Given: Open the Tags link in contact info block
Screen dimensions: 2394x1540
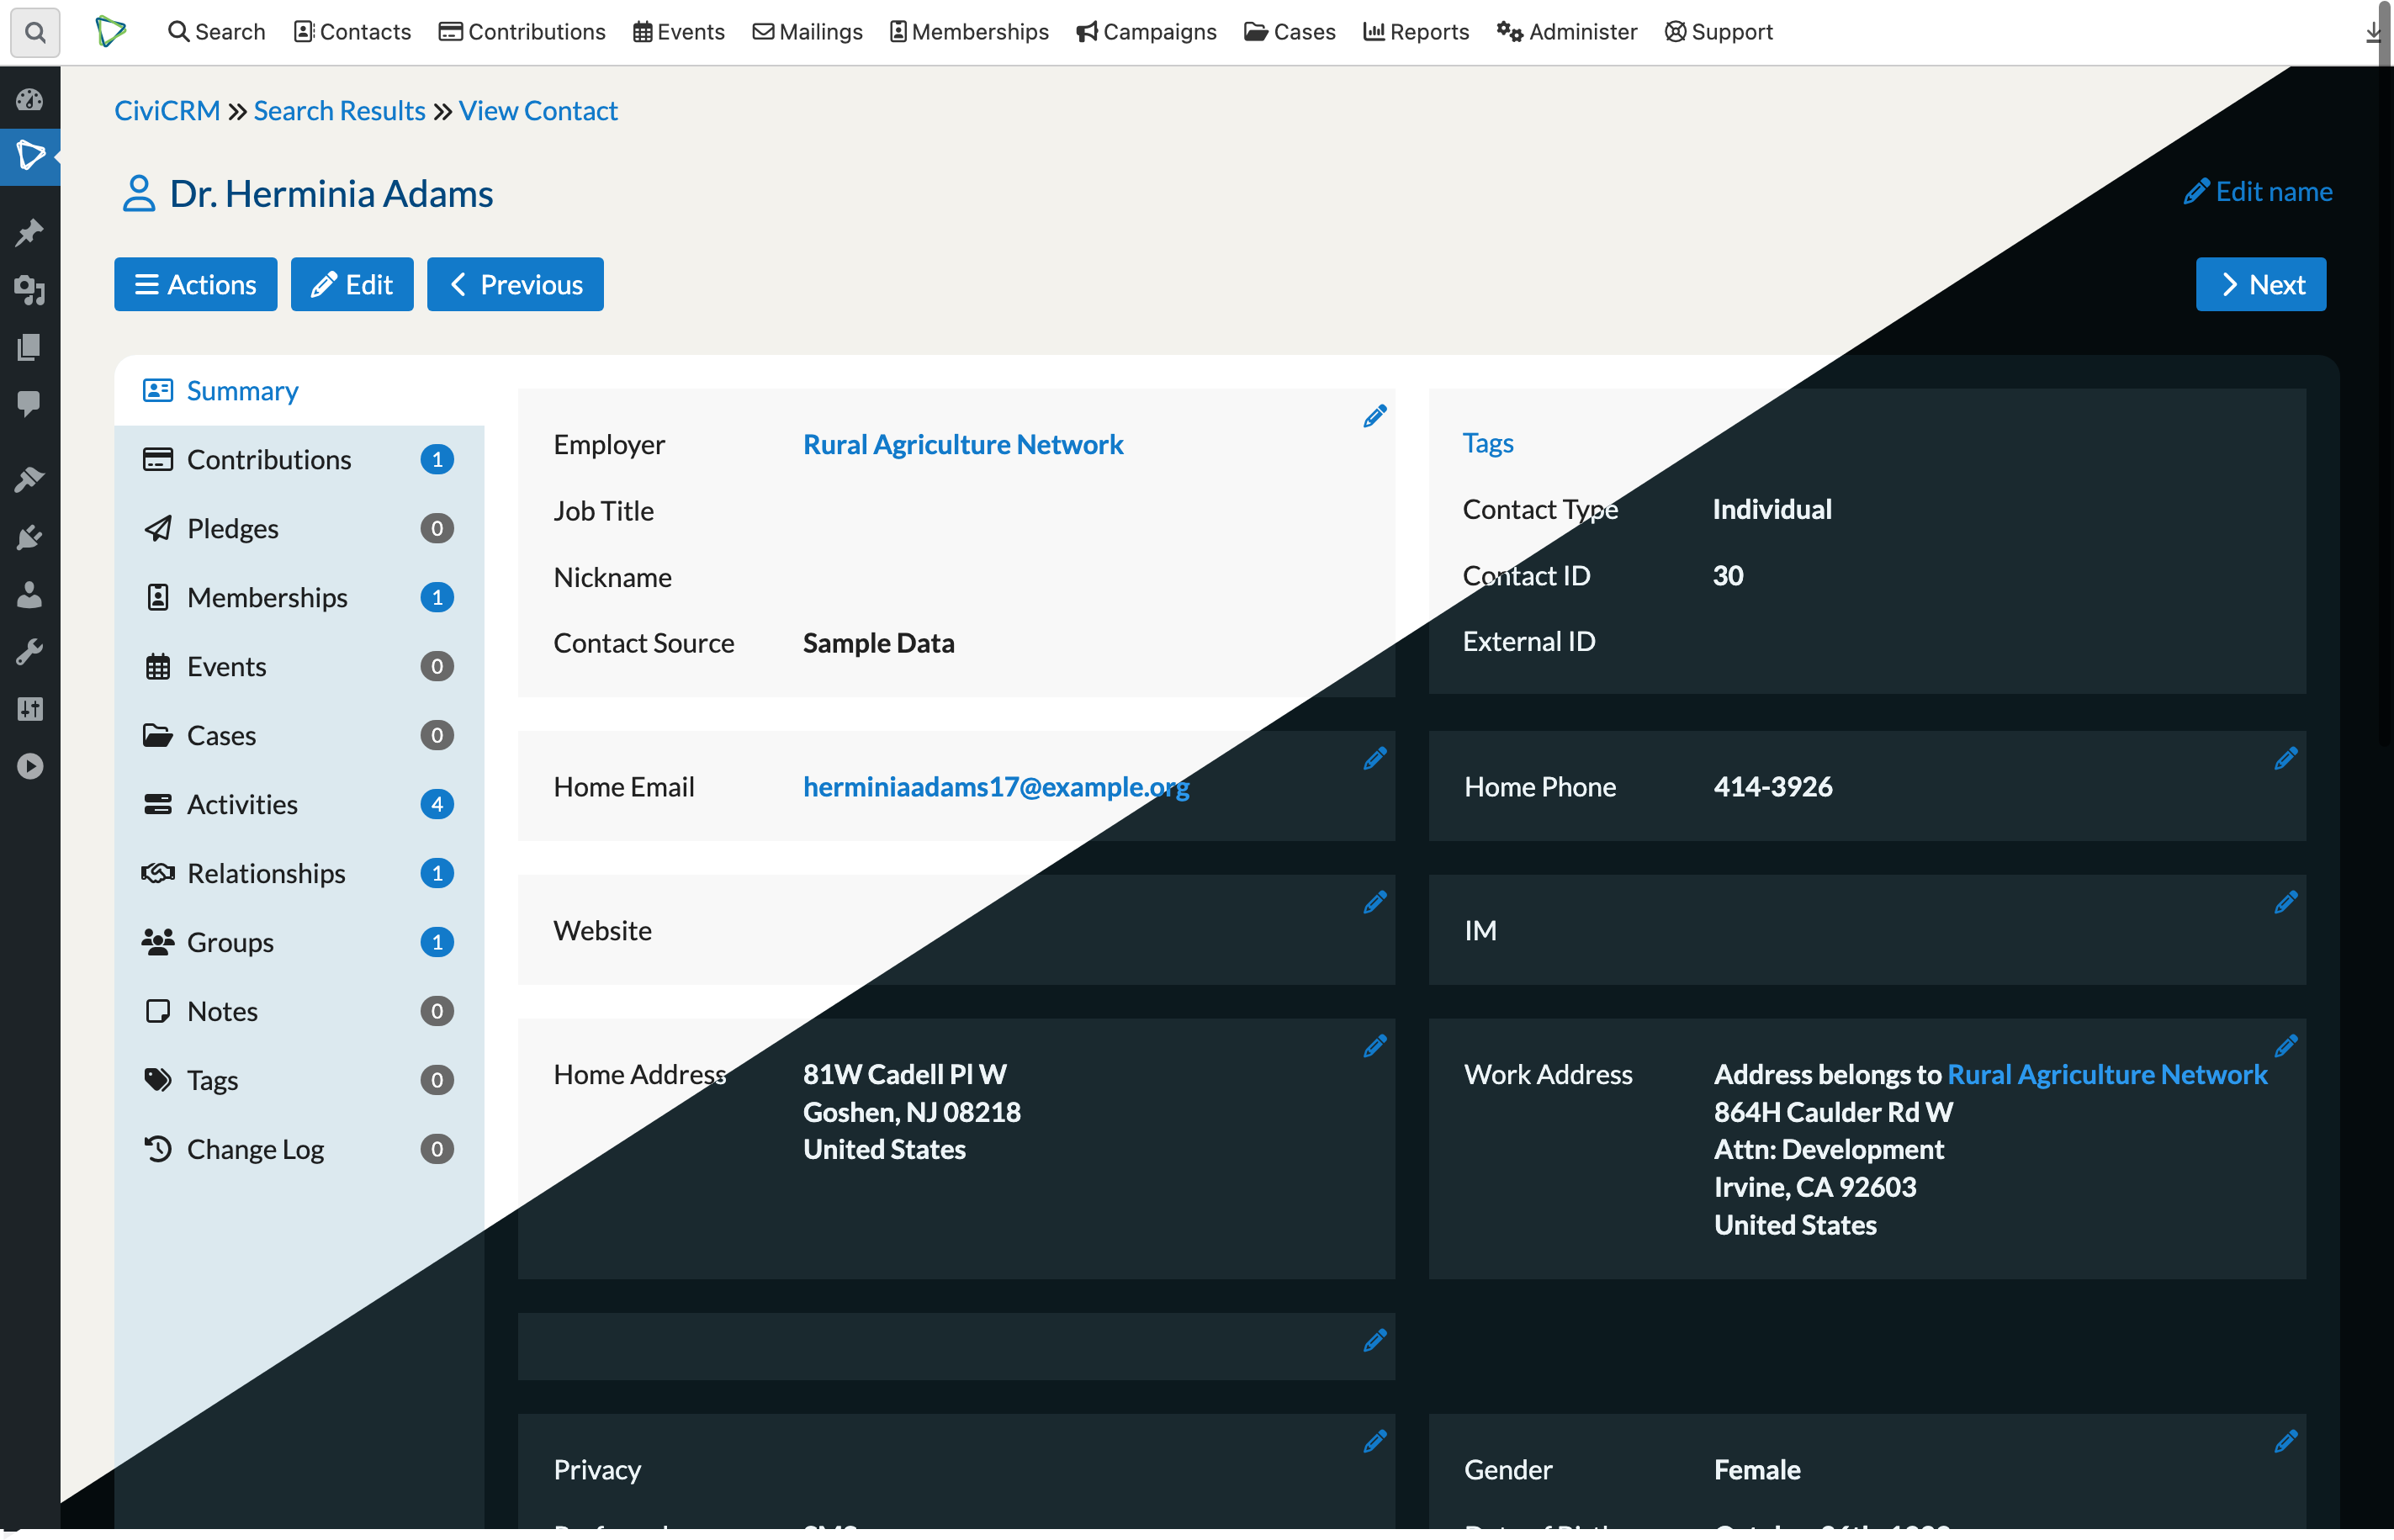Looking at the screenshot, I should [1488, 443].
